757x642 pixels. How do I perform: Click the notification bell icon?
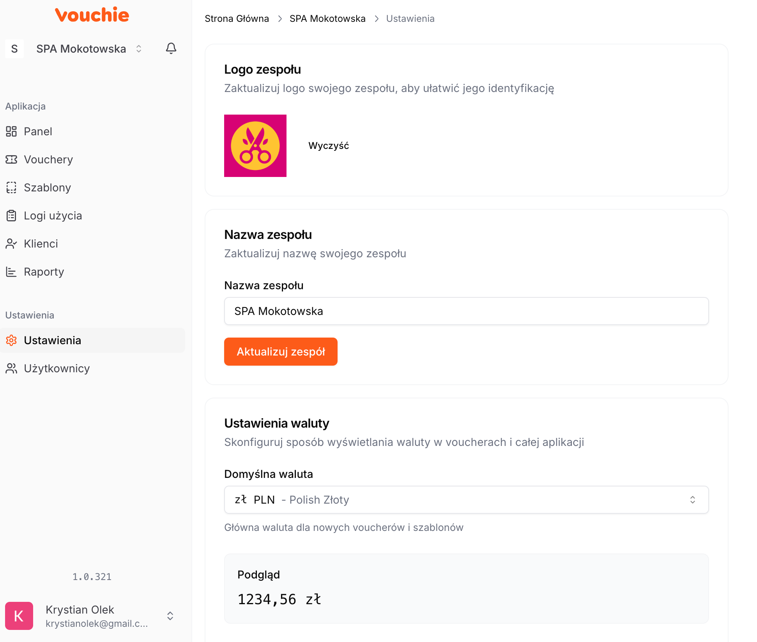coord(171,48)
